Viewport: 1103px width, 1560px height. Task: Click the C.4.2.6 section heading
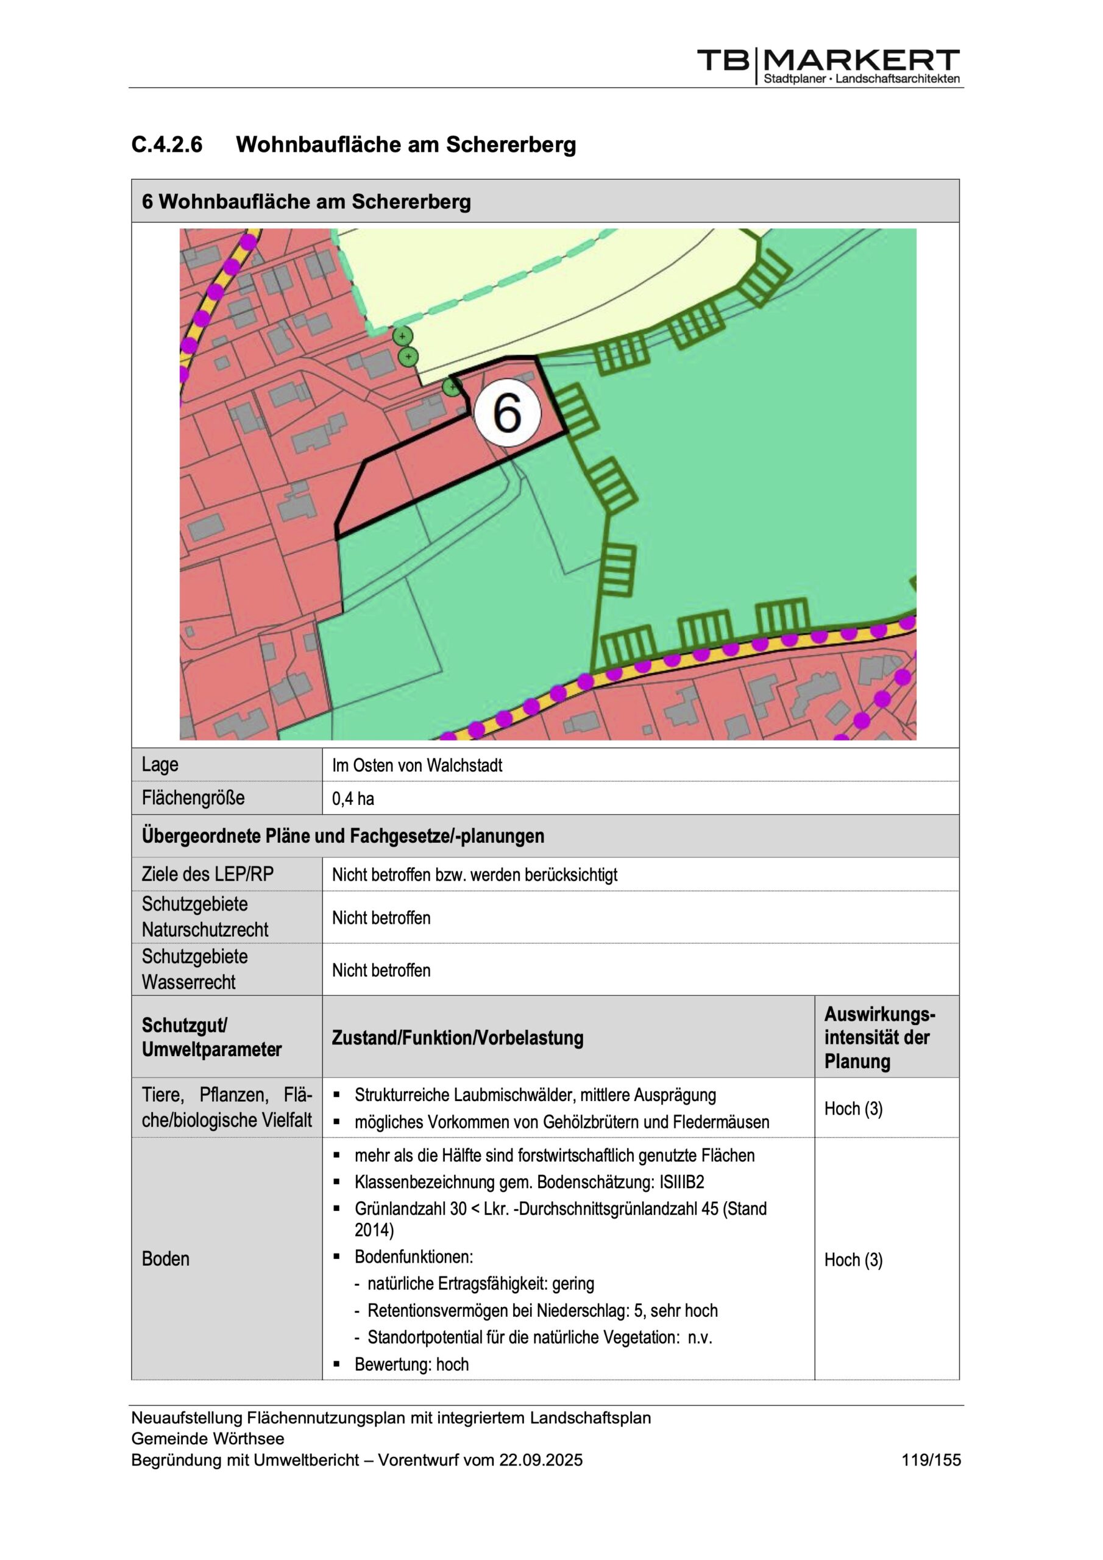click(x=353, y=144)
